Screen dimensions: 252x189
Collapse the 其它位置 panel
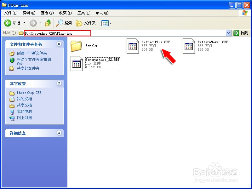59,83
